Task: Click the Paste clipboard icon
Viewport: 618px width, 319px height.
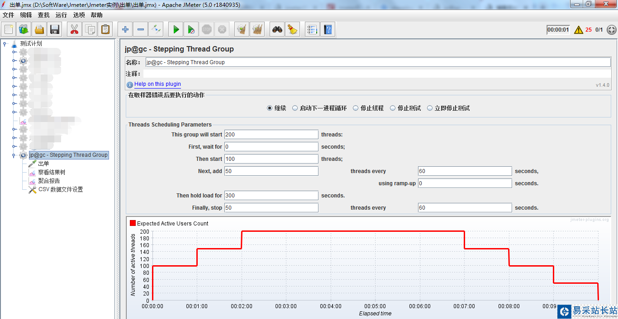Action: pyautogui.click(x=105, y=30)
